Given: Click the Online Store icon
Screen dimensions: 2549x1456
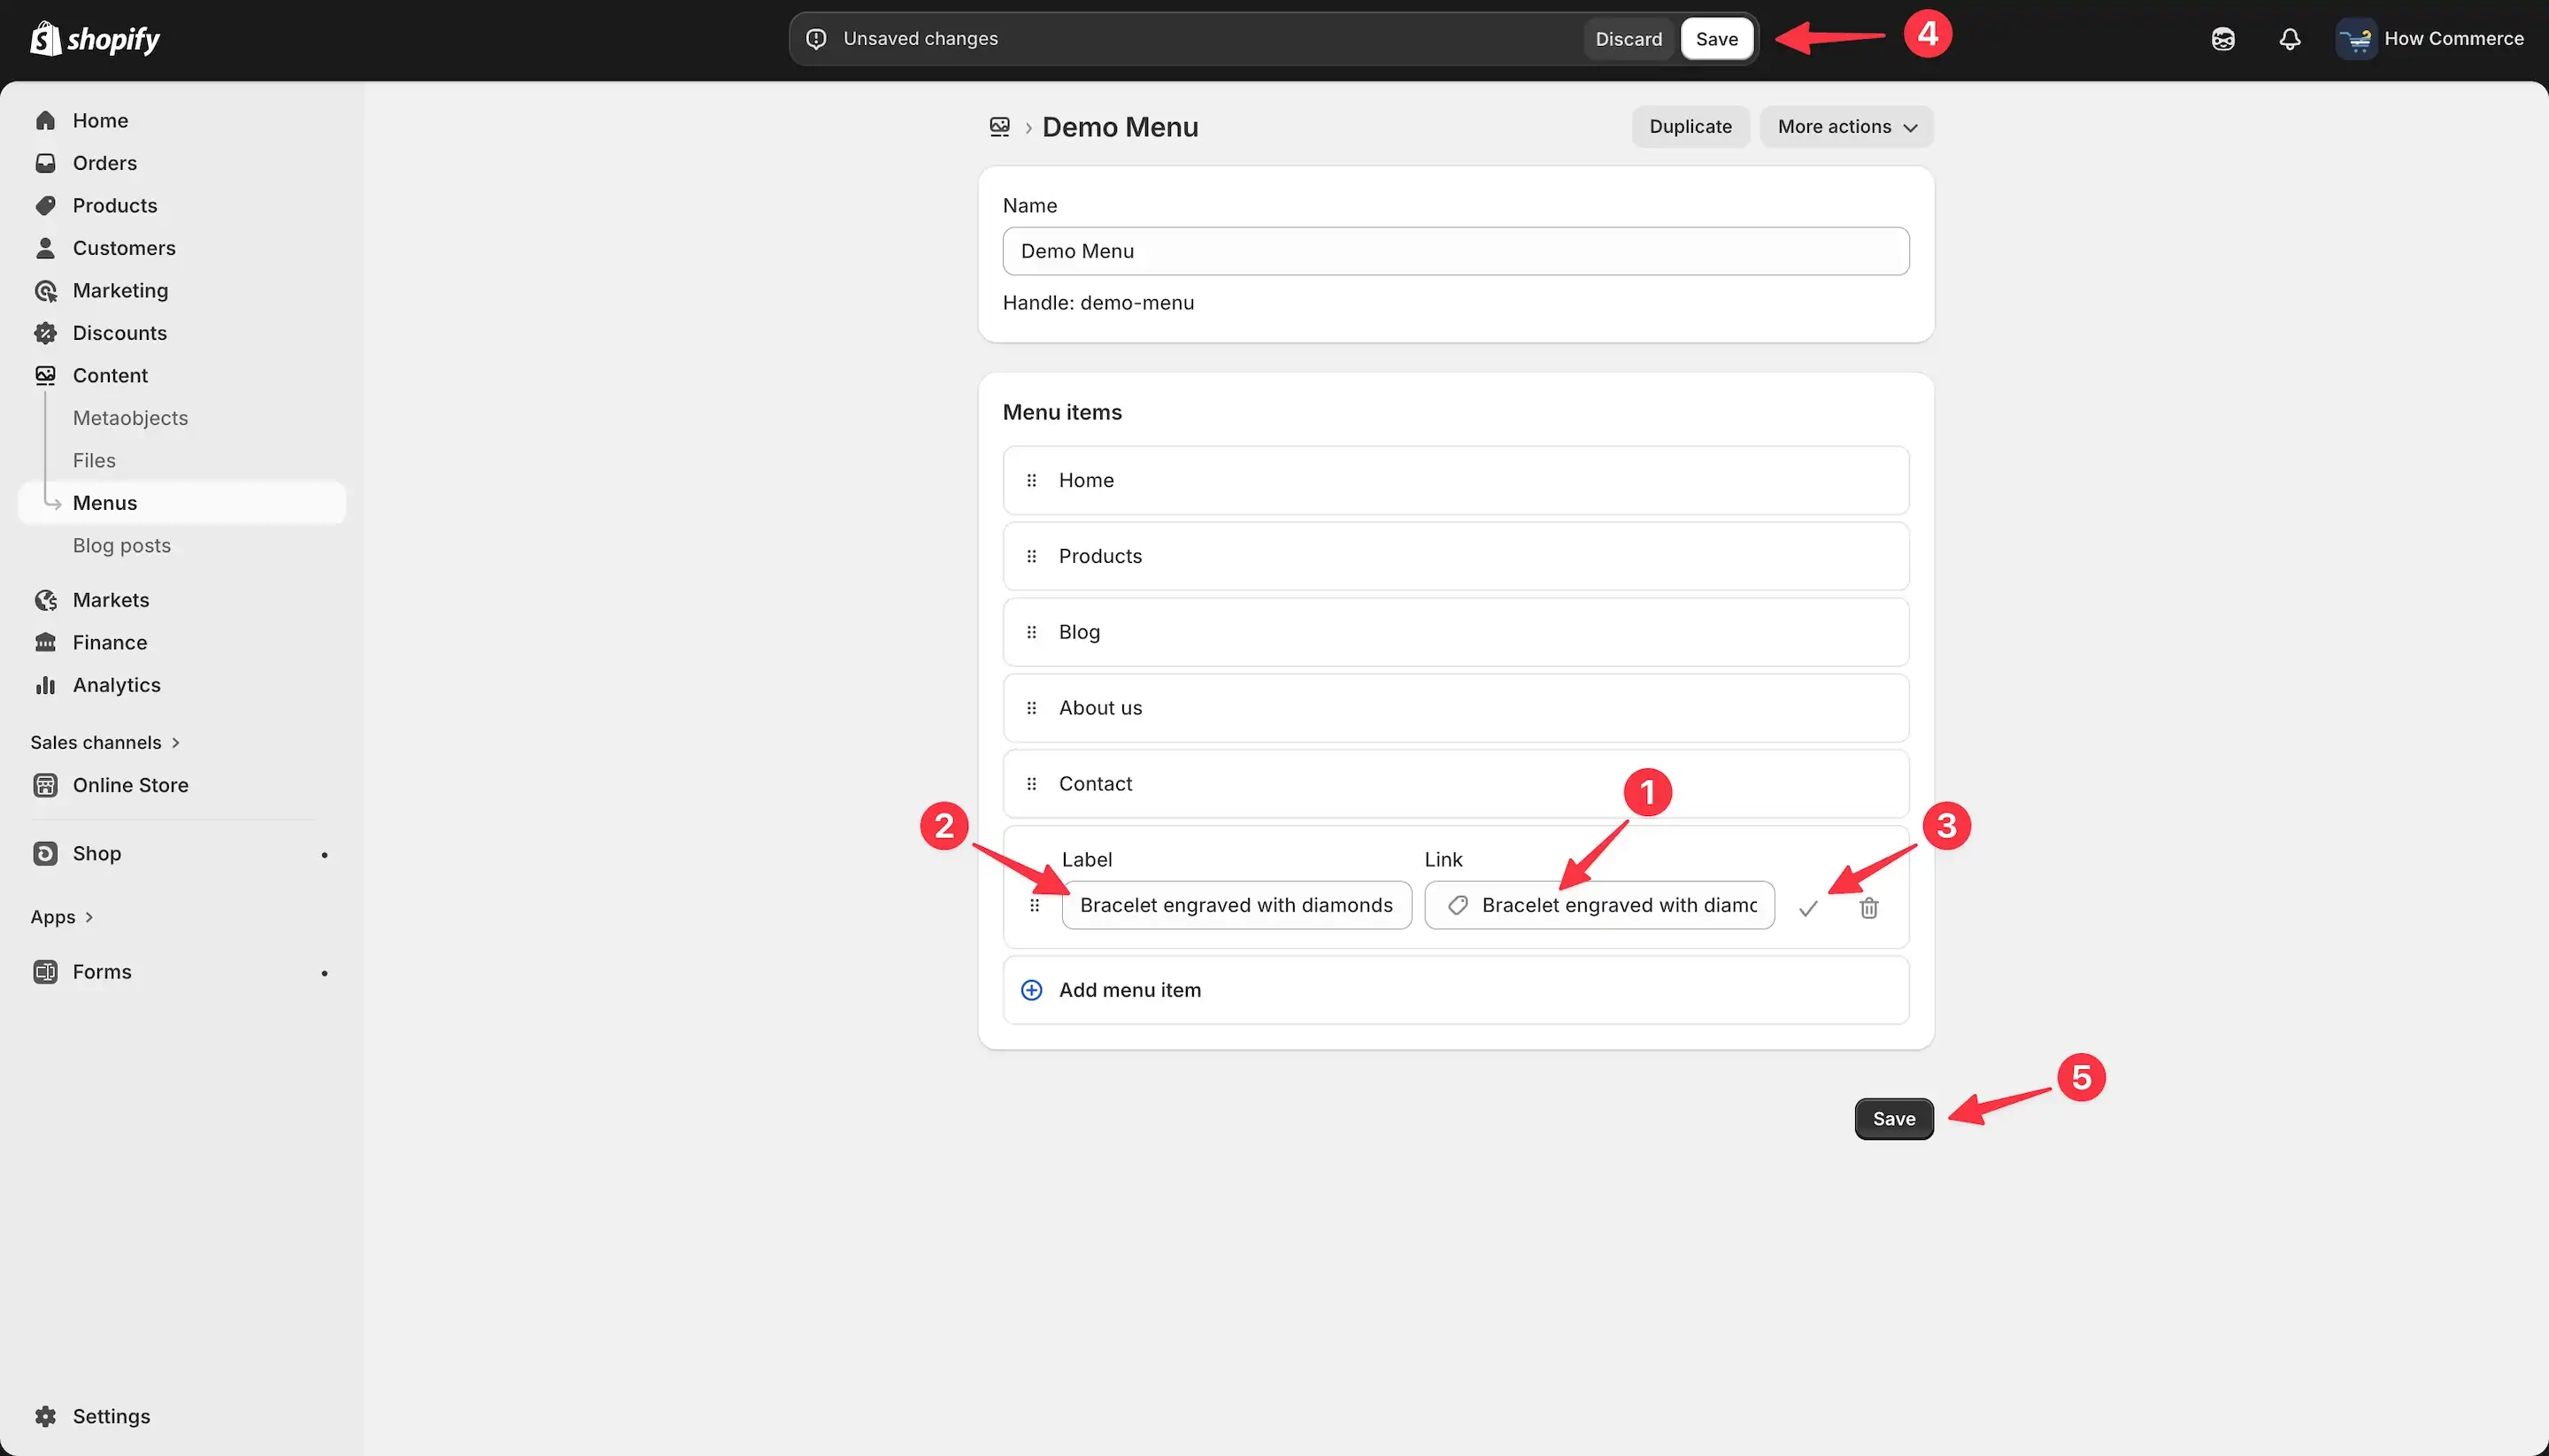Looking at the screenshot, I should (x=45, y=785).
